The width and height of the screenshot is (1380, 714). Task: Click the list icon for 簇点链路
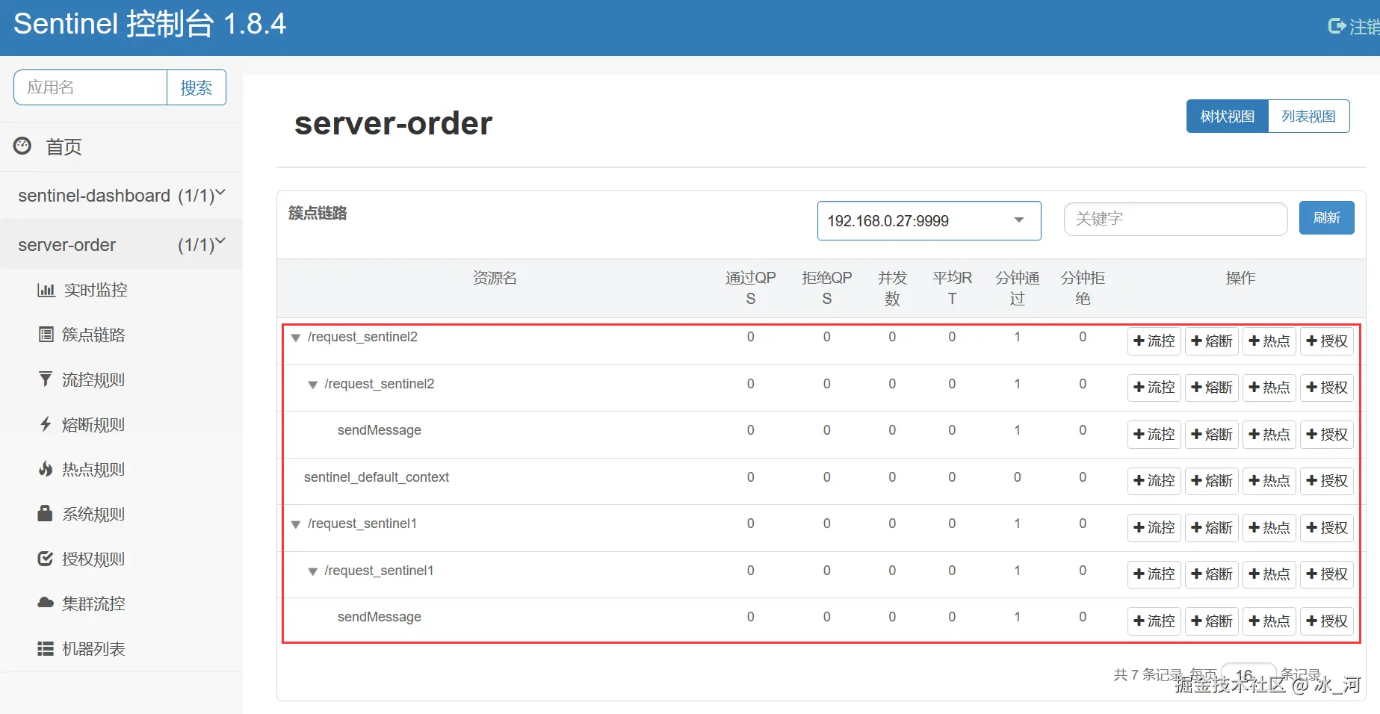coord(46,335)
